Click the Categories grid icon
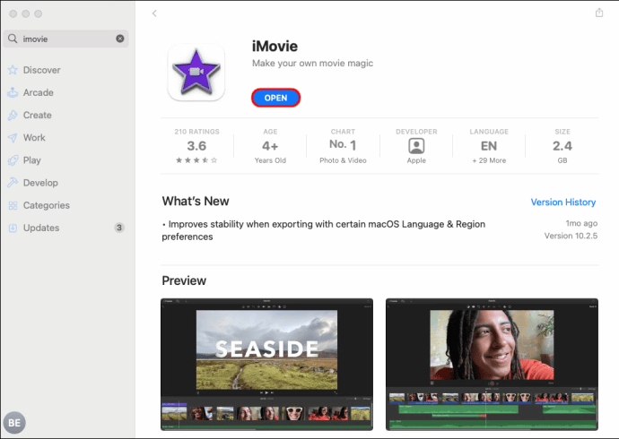 (x=13, y=205)
